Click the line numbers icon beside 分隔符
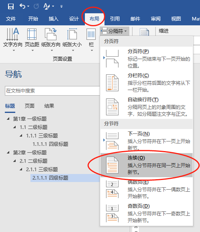Screen dimensions: 200x232 pos(144,32)
